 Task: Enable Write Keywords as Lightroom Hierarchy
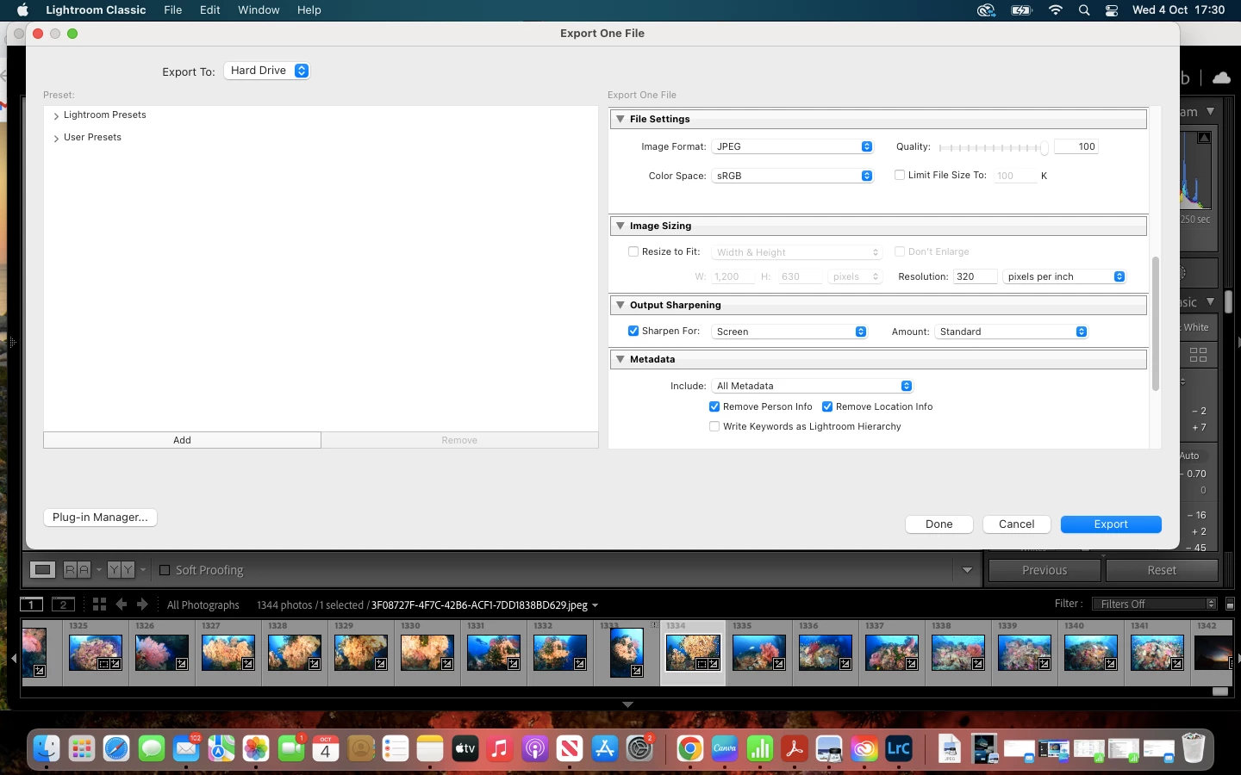pos(714,426)
